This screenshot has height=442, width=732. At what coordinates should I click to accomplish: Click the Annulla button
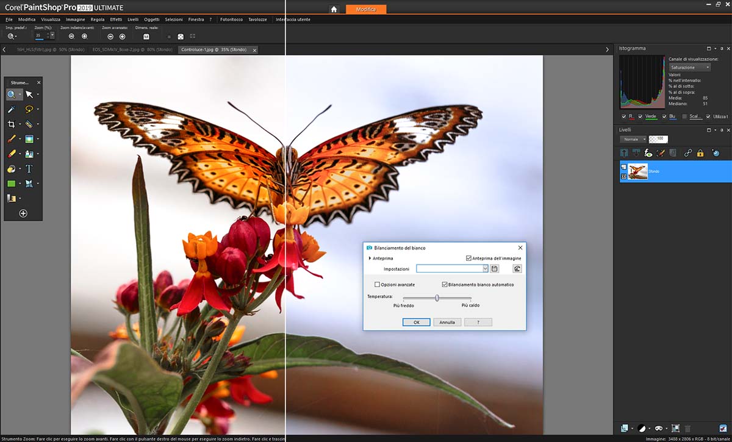447,322
